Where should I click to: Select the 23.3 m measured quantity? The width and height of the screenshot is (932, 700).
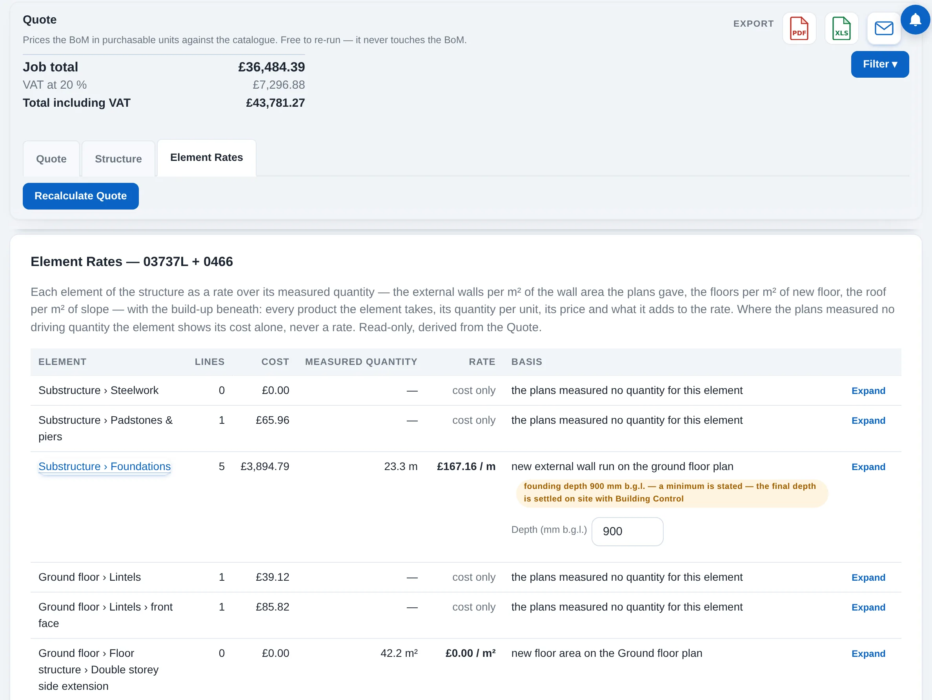(401, 467)
